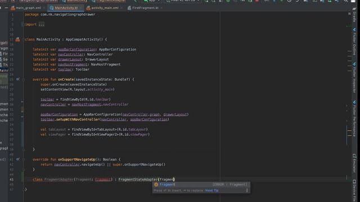Click the tabLayout val declaration

coord(57,130)
